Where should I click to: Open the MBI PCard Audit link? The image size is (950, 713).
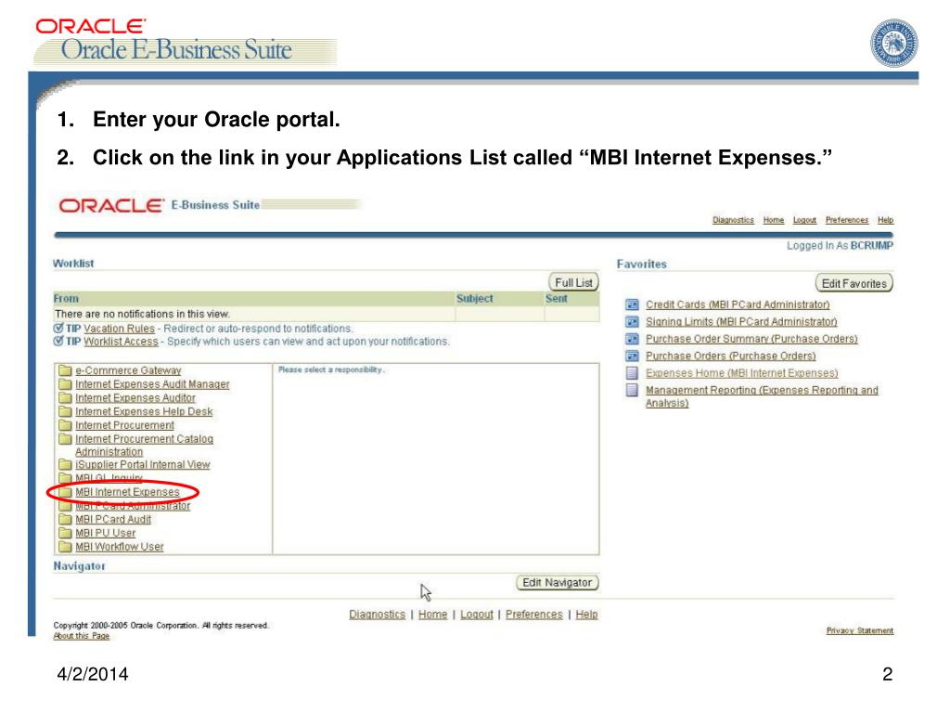(112, 520)
